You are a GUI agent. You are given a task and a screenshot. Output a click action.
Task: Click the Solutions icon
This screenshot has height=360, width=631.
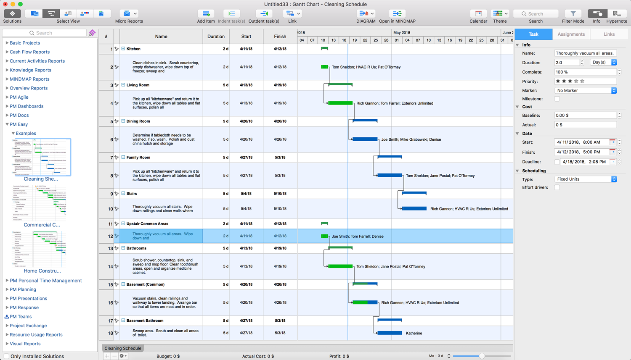(x=12, y=14)
